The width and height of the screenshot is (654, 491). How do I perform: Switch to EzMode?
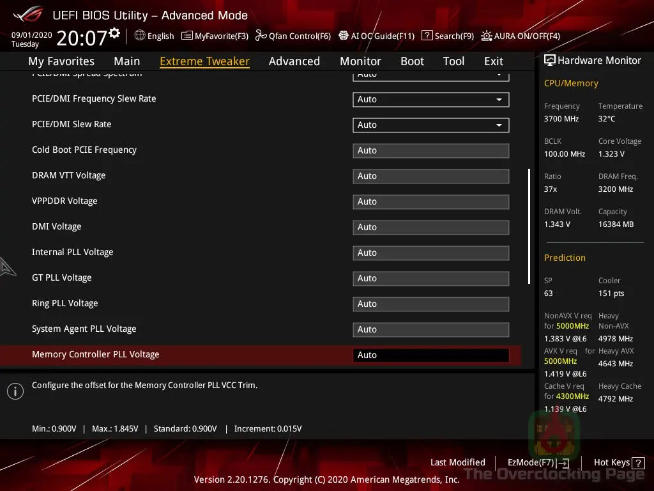click(x=537, y=462)
